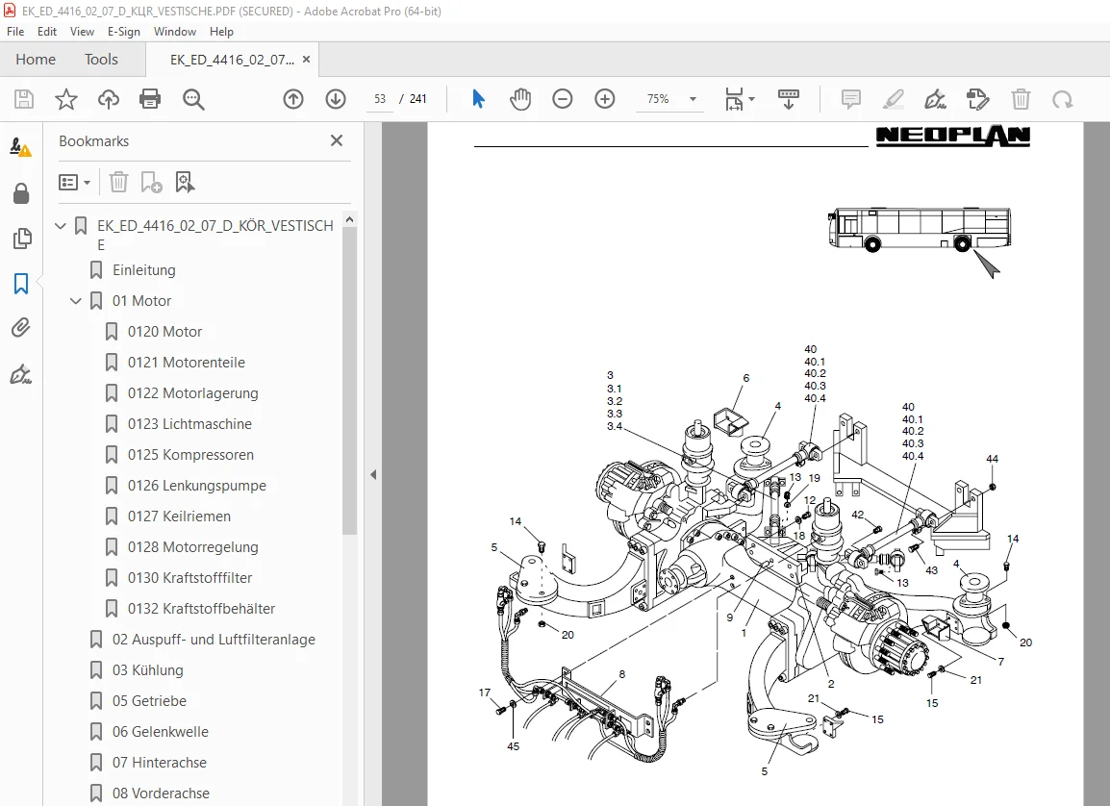Activate the selection arrow tool
Screen dimensions: 1110x806
tap(479, 99)
